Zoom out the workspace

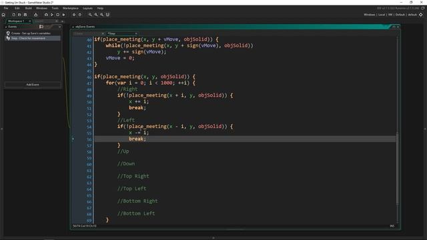tap(90, 15)
